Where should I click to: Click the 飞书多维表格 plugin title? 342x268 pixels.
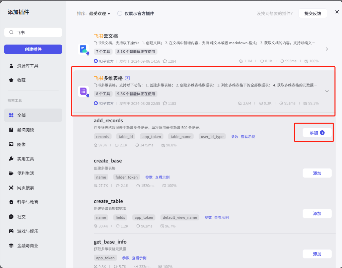click(x=108, y=78)
